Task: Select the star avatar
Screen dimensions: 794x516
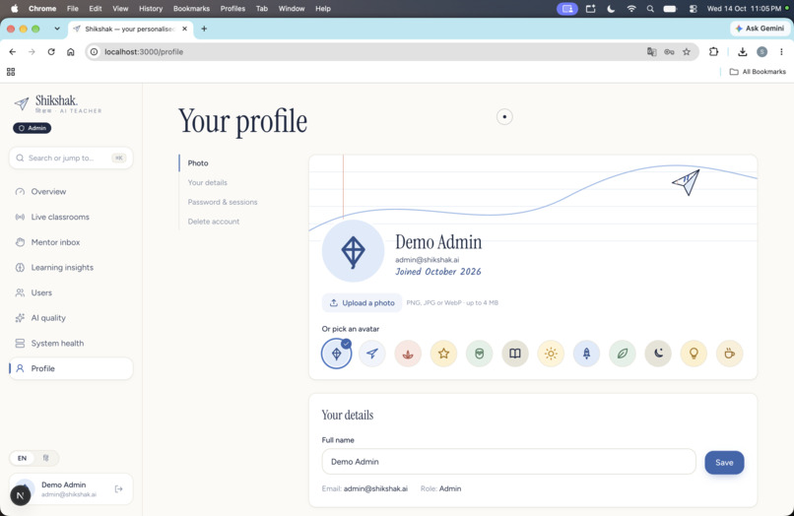Action: [x=443, y=354]
